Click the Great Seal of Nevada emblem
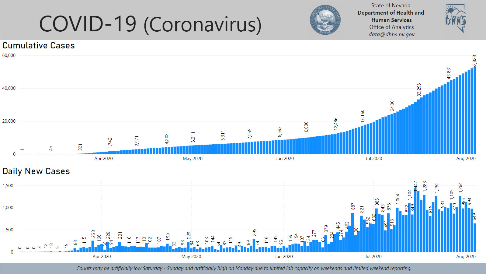 [x=325, y=20]
